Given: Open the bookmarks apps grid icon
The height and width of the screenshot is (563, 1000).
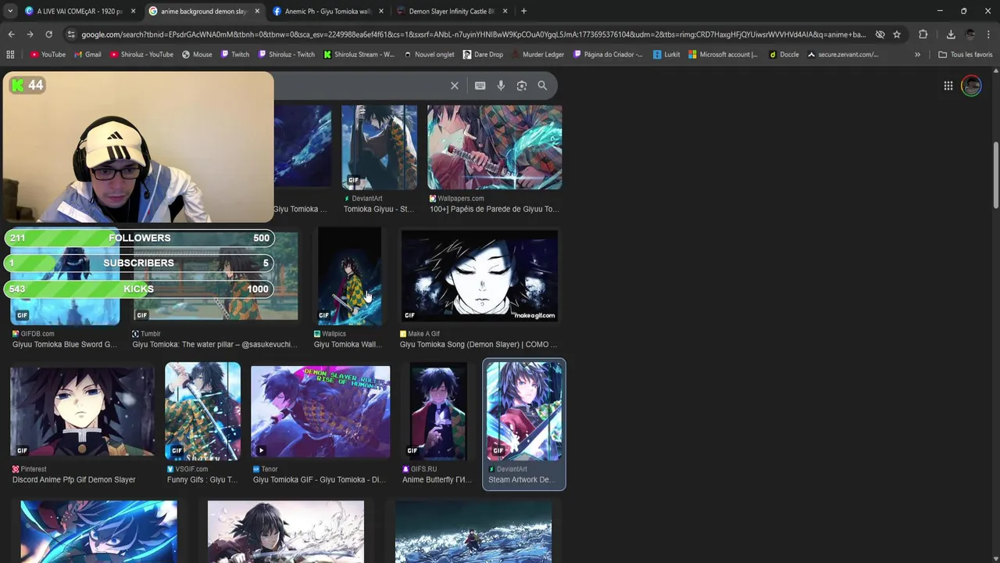Looking at the screenshot, I should pyautogui.click(x=10, y=55).
